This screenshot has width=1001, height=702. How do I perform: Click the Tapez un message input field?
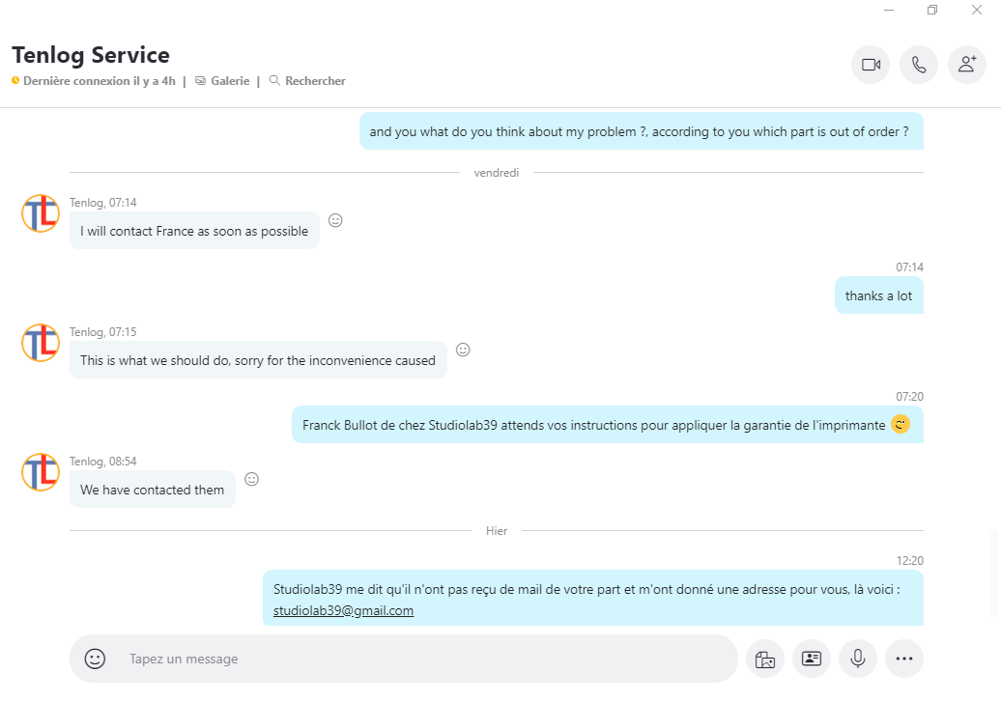tap(421, 659)
